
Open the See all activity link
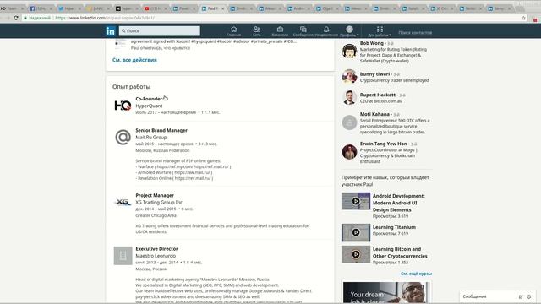click(134, 60)
